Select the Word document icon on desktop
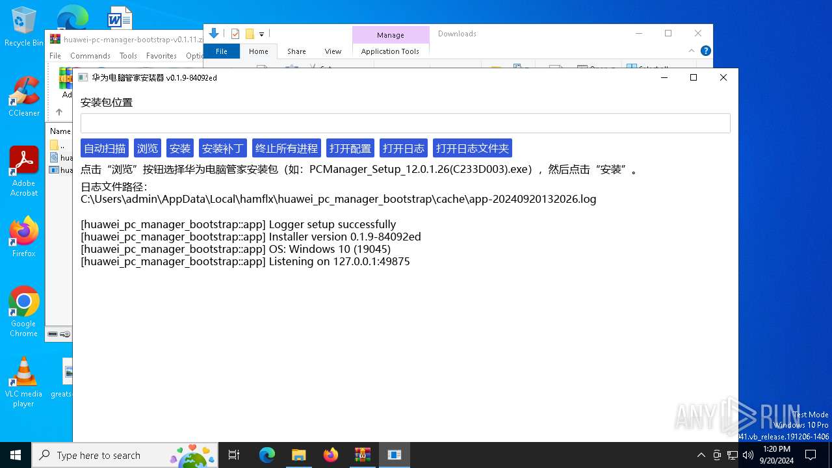 point(120,18)
